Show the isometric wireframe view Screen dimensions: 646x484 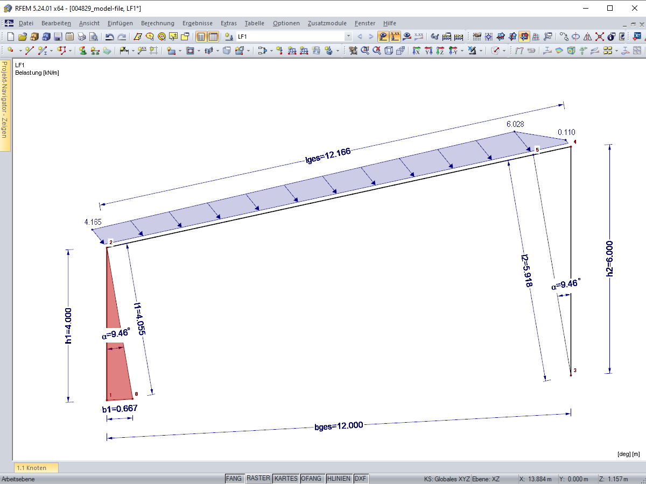[388, 51]
